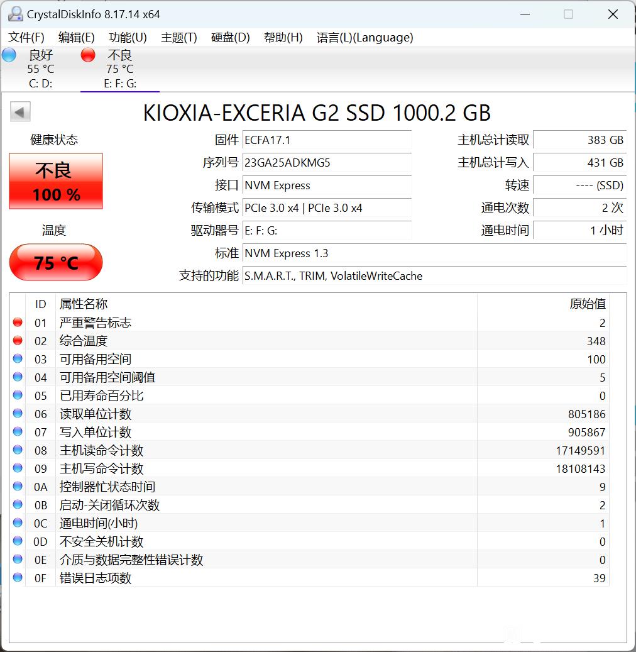The width and height of the screenshot is (636, 652).
Task: Select the 严重警告标志 attribute row
Action: coord(309,323)
